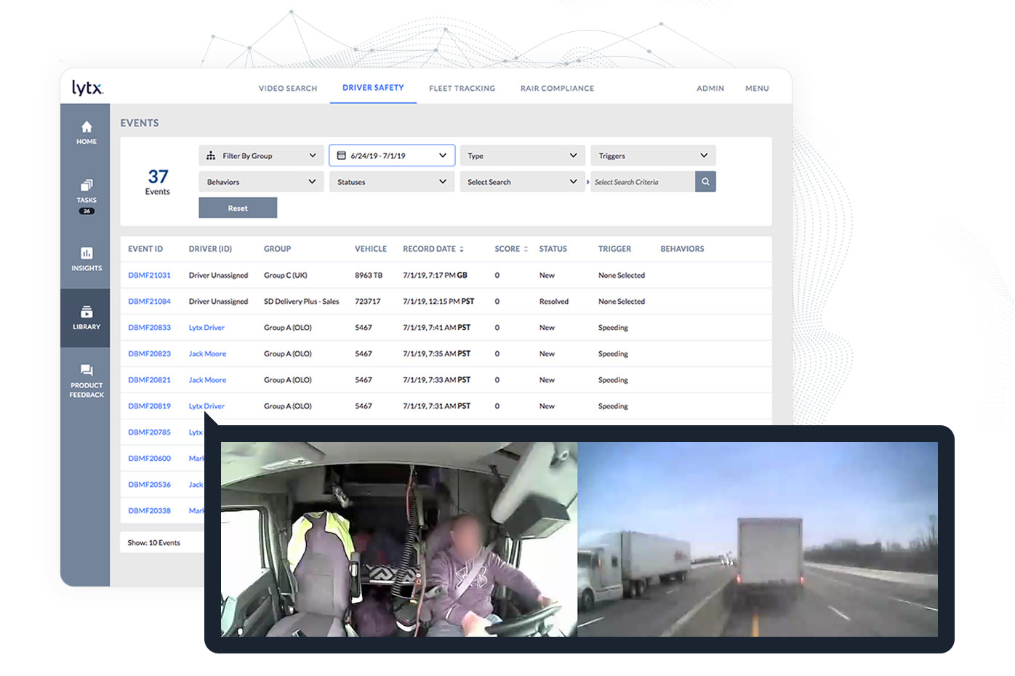
Task: Open event DBMF21031 link
Action: [x=149, y=275]
